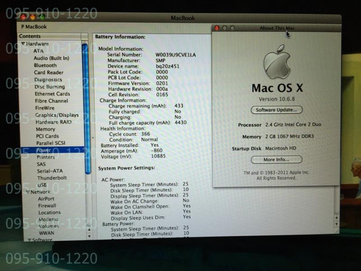Select Ethernet Cards in sidebar
Screen dimensions: 361x271
coord(52,94)
